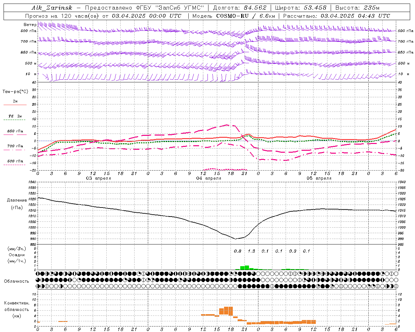Image resolution: width=415 pixels, height=332 pixels.
Task: Click the Ветер wind panel label
Action: (x=30, y=25)
